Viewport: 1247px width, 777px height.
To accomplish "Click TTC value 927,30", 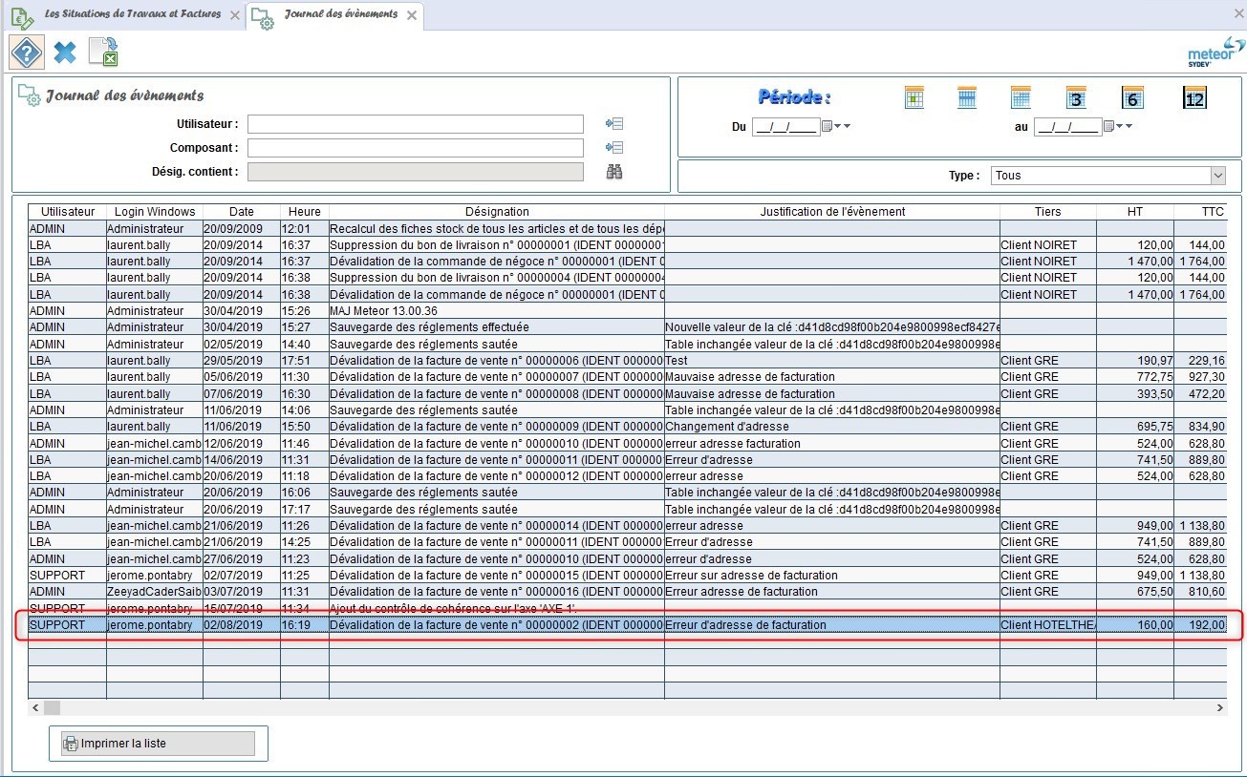I will pos(1201,377).
